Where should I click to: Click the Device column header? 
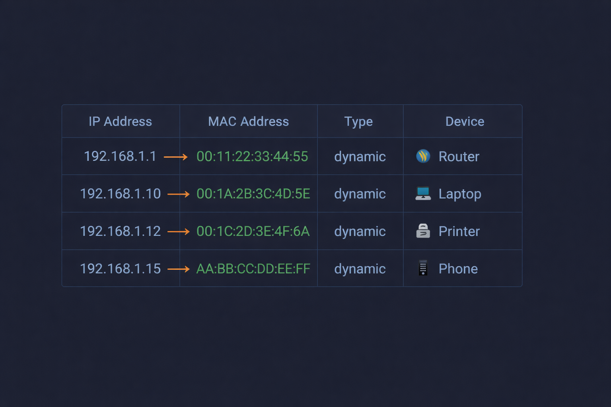click(465, 121)
